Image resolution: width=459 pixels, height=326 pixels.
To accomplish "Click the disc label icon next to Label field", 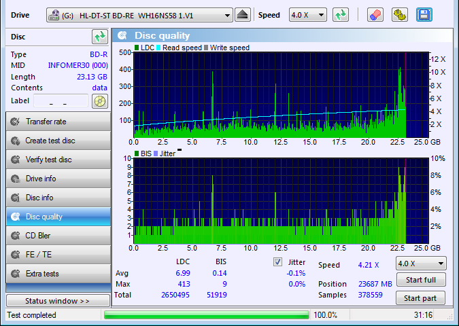I will click(100, 101).
